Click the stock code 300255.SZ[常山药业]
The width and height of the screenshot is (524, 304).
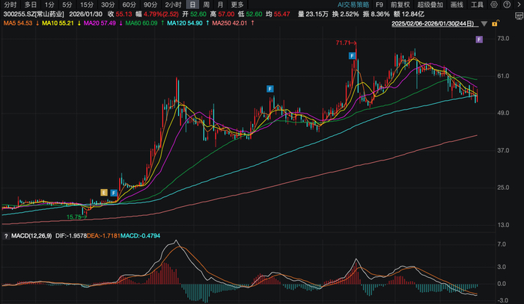(x=34, y=14)
